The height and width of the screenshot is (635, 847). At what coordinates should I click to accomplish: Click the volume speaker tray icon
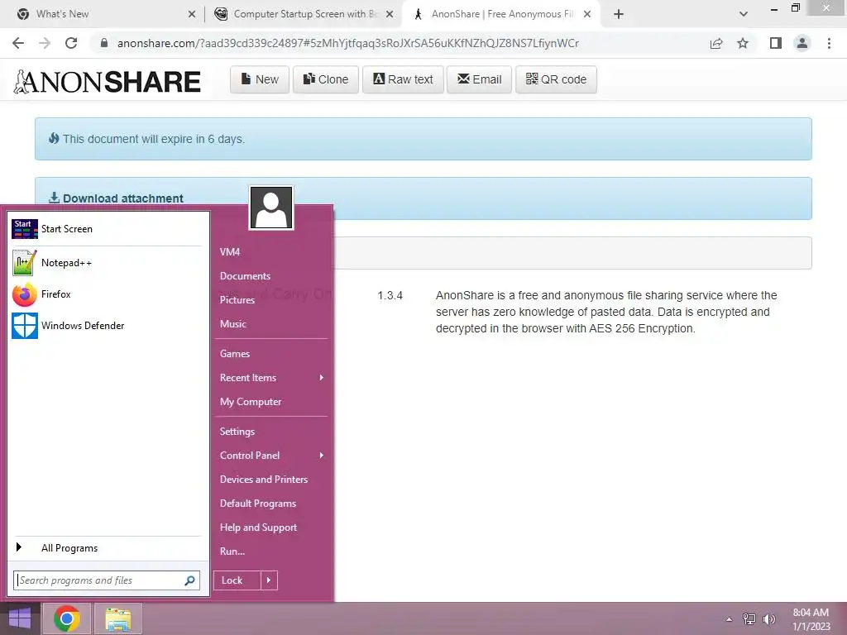(x=769, y=618)
